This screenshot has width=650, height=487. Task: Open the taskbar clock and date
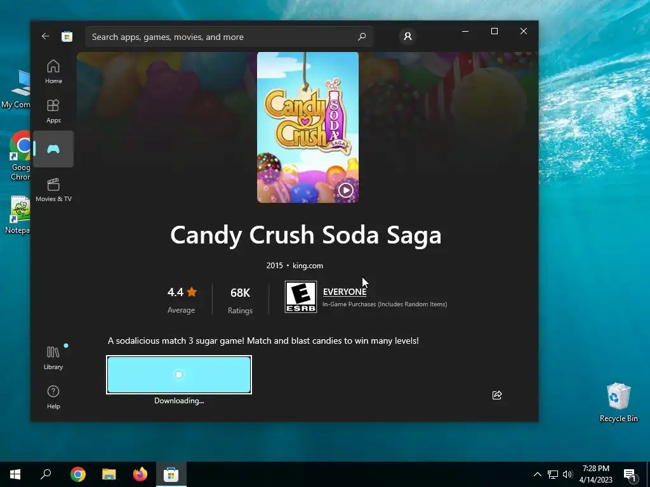pos(595,474)
